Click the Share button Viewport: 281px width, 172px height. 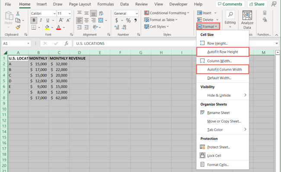point(257,4)
